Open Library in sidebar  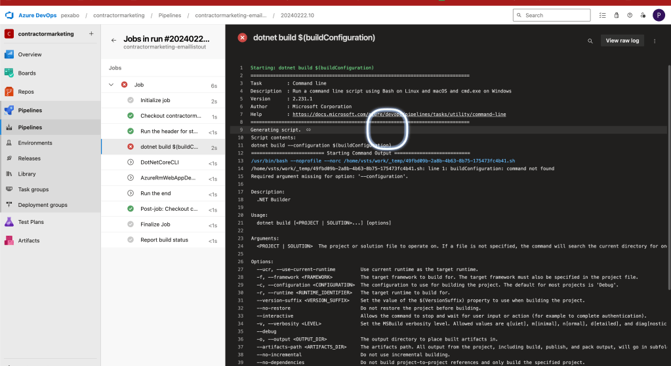tap(51, 174)
